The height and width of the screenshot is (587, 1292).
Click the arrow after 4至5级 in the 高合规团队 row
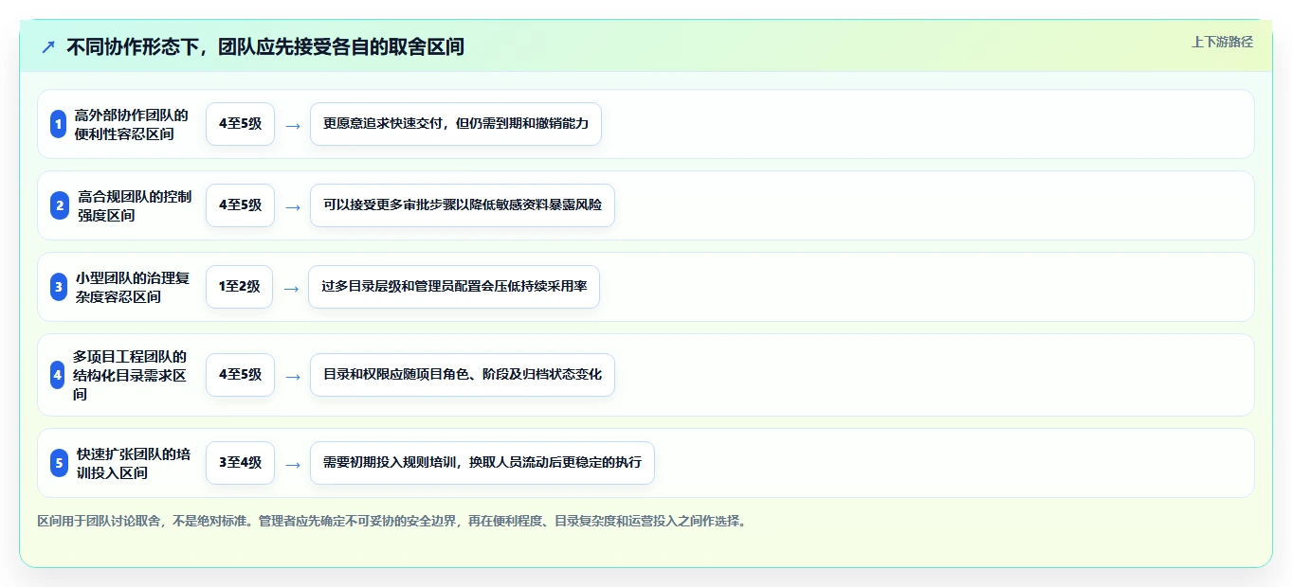pos(293,206)
